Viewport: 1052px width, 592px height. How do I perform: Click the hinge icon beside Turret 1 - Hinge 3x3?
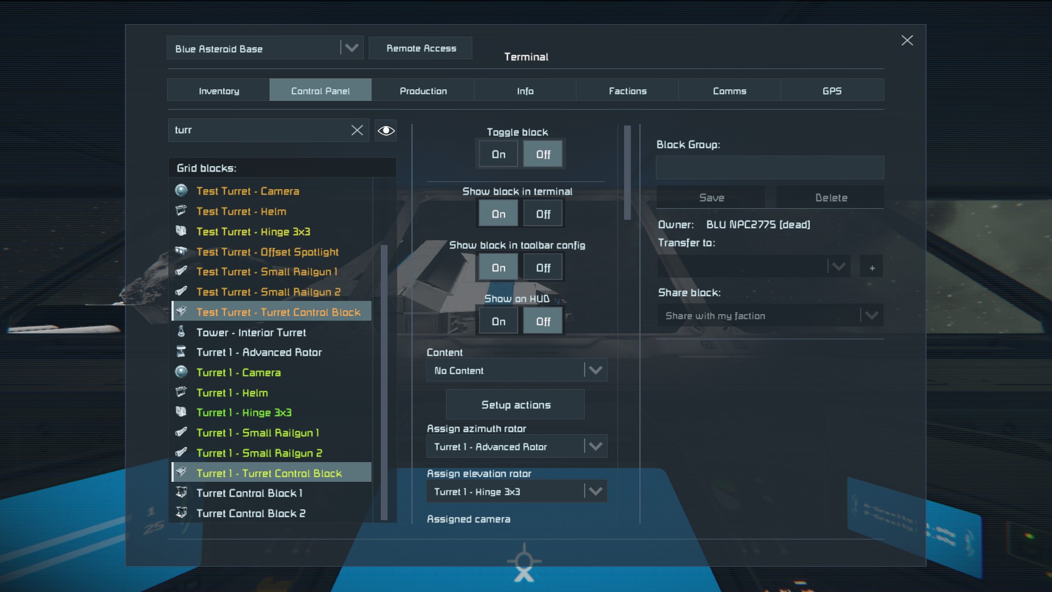[x=181, y=412]
